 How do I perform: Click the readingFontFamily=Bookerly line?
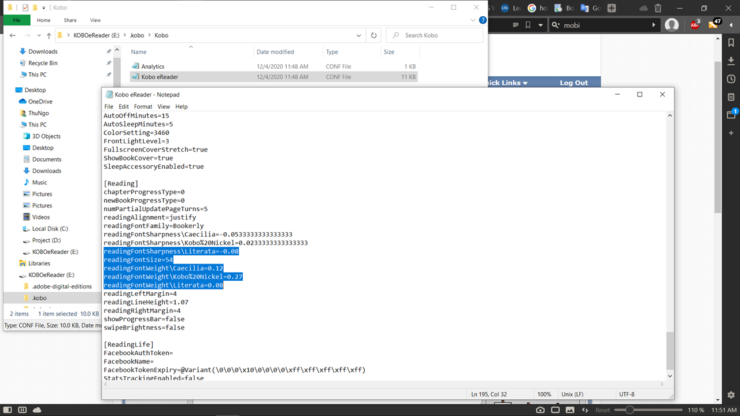tap(154, 226)
